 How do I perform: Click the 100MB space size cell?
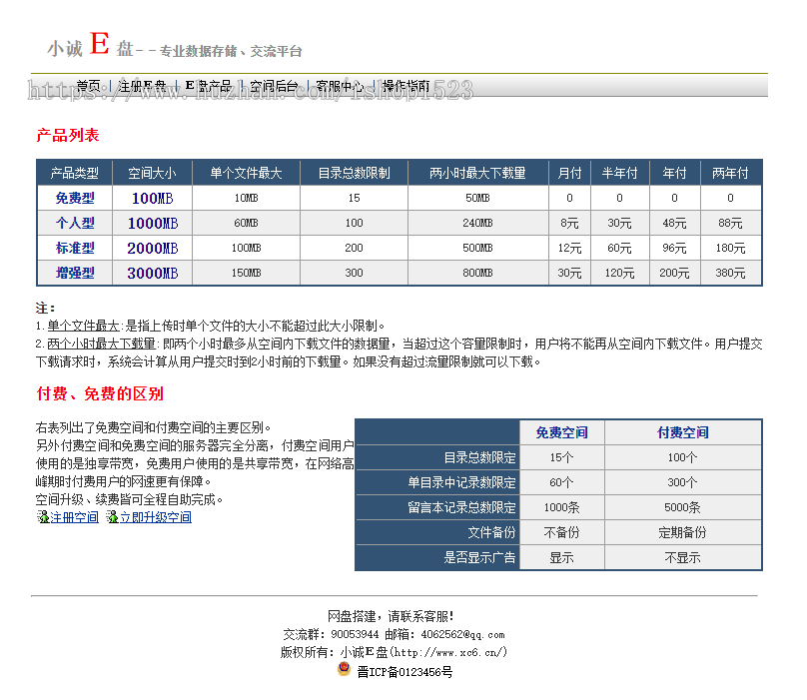[153, 198]
